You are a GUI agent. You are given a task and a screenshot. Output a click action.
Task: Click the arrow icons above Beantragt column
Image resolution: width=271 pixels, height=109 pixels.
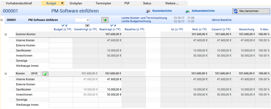[113, 26]
